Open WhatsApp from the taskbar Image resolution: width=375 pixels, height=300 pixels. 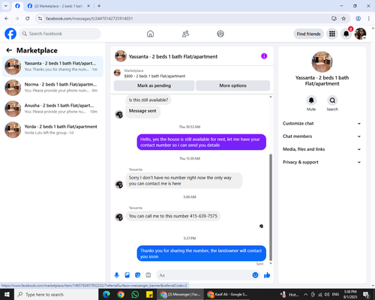(x=135, y=294)
